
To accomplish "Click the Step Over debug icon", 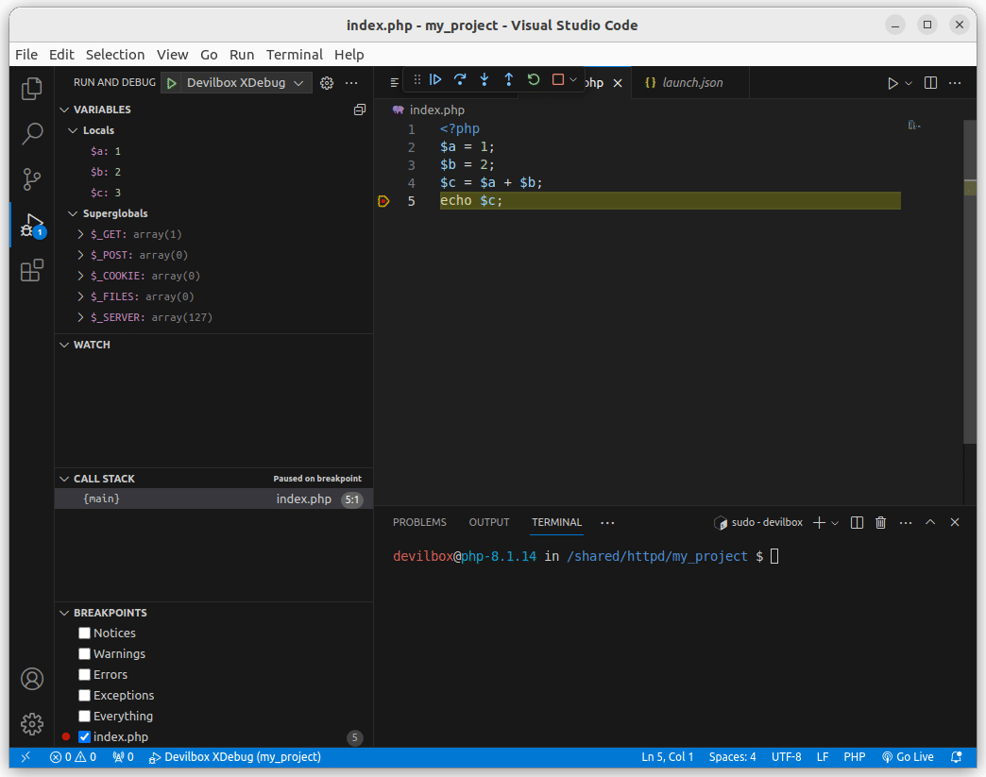I will (460, 80).
